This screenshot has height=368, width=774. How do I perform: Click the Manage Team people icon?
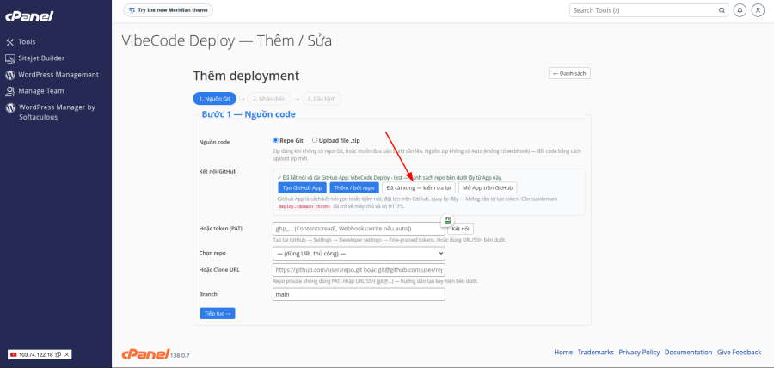[9, 91]
